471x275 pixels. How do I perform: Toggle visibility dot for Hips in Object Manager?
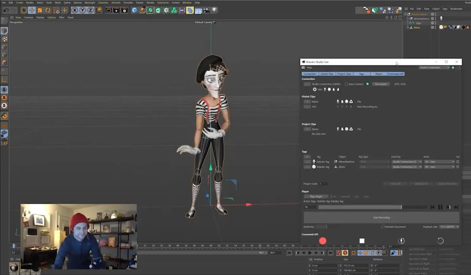436,22
